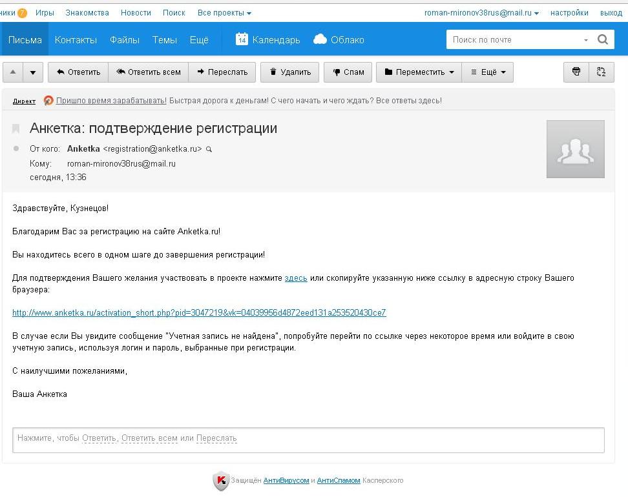
Task: Click Ответить in the quick reply box
Action: pos(99,438)
